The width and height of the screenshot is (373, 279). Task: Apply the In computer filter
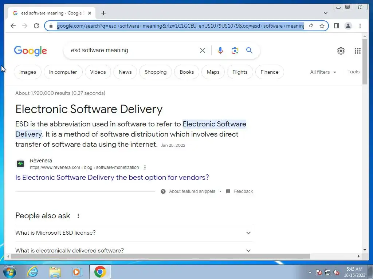(63, 72)
